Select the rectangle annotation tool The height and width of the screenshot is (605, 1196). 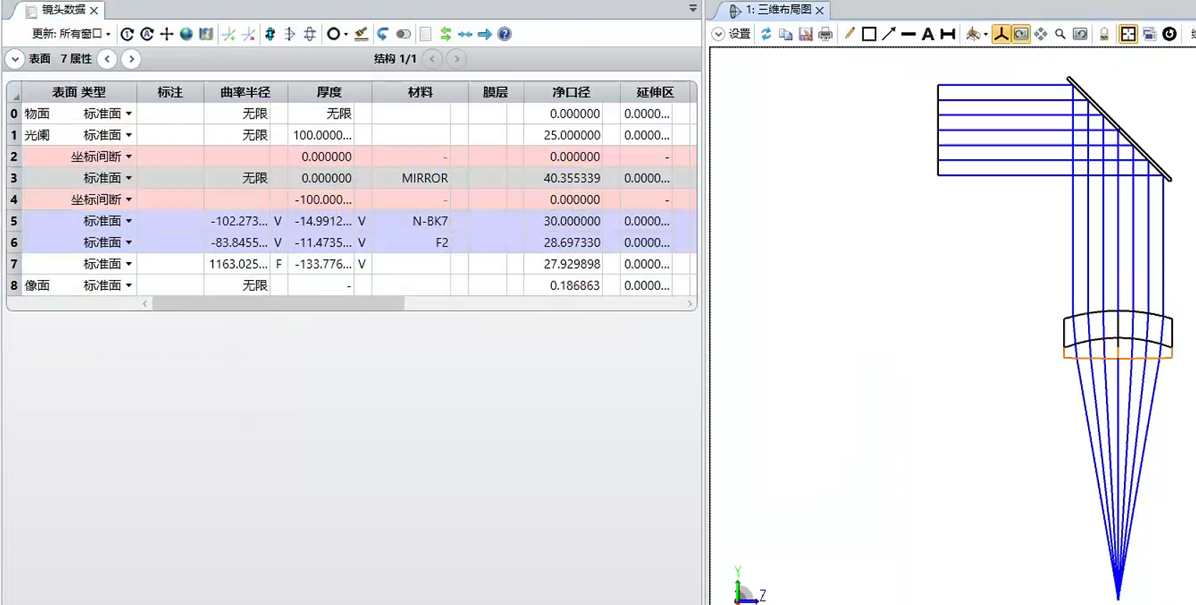pos(869,34)
